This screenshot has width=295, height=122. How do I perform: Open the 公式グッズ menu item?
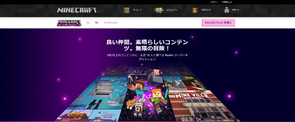point(206,10)
